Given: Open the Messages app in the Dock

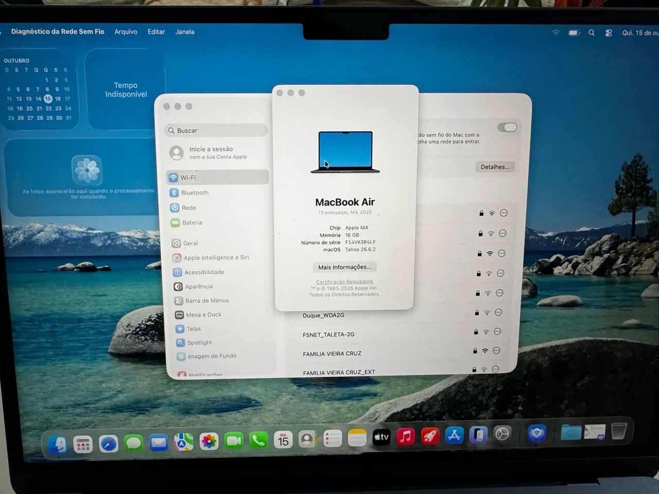Looking at the screenshot, I should [x=133, y=443].
